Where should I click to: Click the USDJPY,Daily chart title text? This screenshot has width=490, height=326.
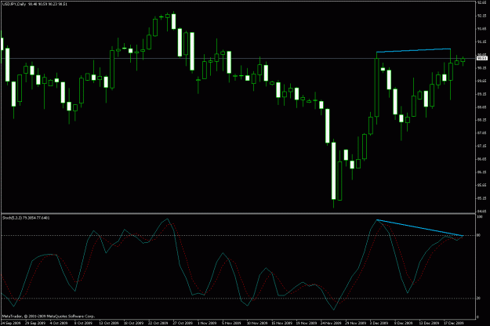[x=13, y=4]
